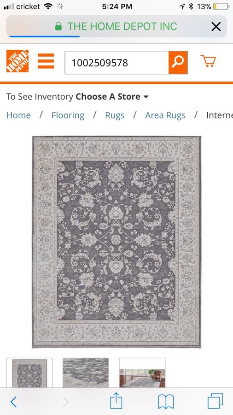Show open Safari tabs
This screenshot has height=415, width=233.
pyautogui.click(x=216, y=401)
